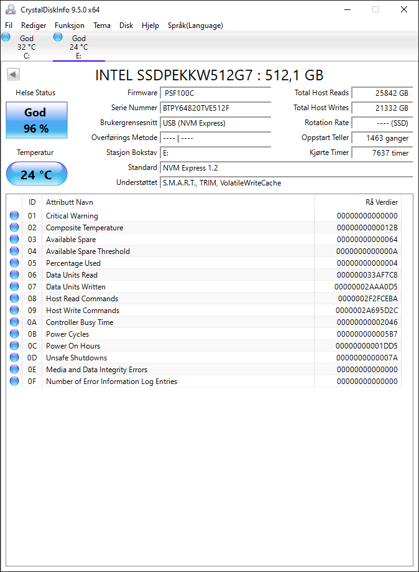Viewport: 419px width, 572px height.
Task: Open the Funksjon menu
Action: point(70,25)
